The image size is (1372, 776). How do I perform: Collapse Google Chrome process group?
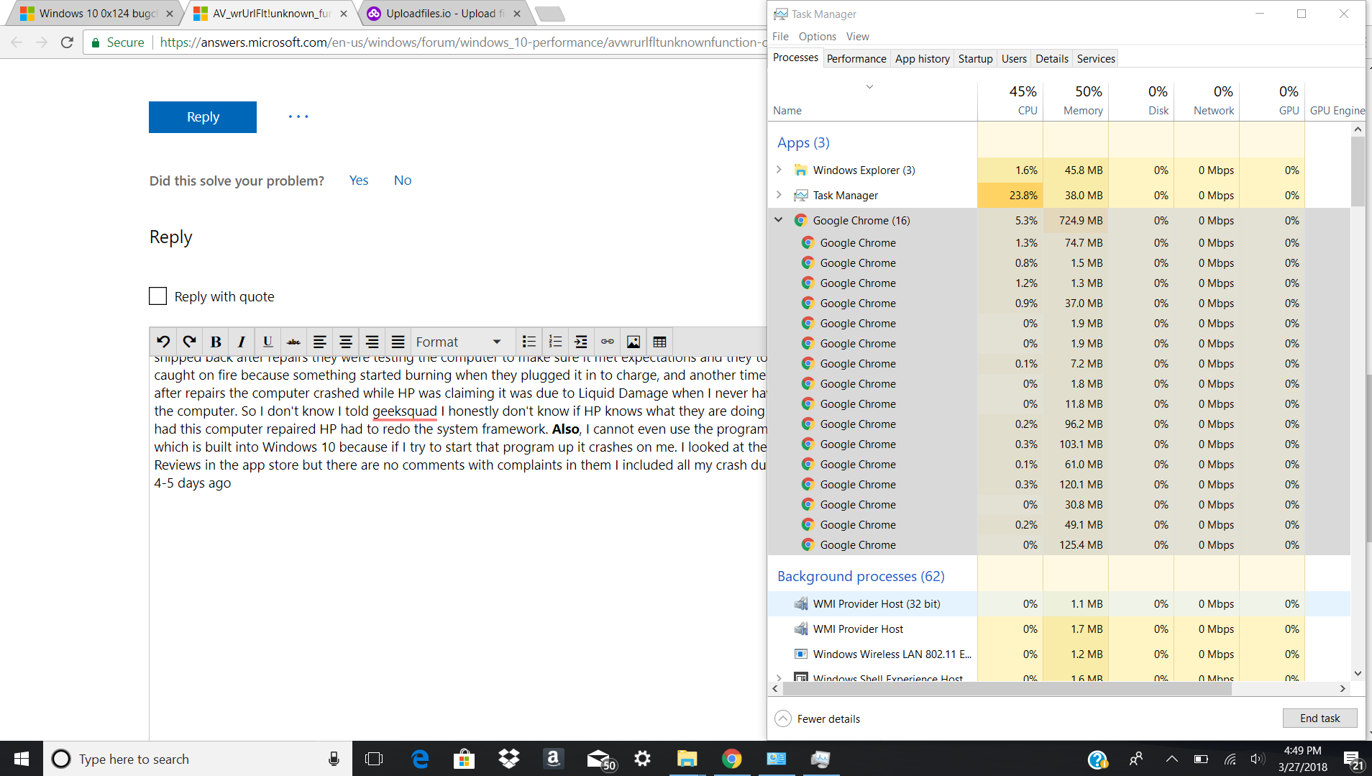(x=779, y=220)
